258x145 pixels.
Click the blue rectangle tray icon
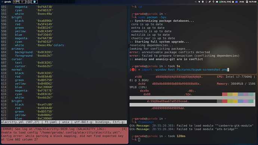coord(236,2)
